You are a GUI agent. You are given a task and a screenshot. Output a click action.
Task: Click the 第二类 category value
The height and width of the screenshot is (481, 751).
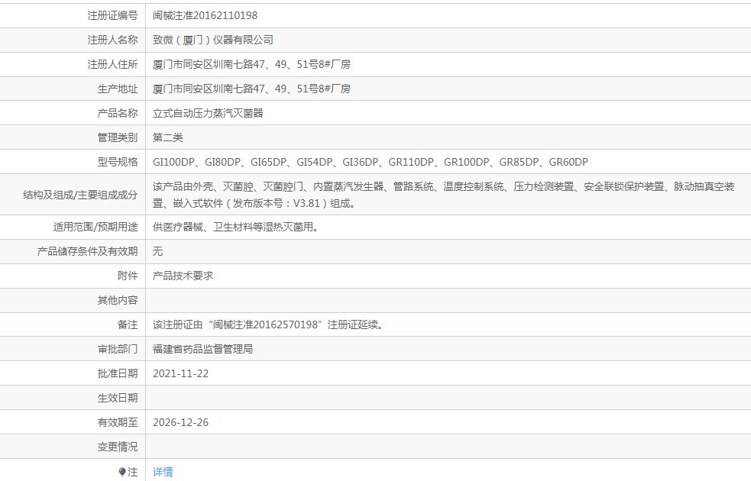pos(167,137)
